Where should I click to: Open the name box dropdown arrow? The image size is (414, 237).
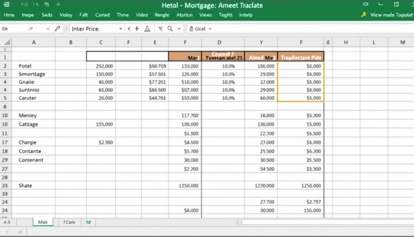click(x=48, y=29)
